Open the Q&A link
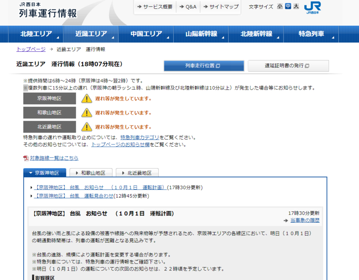359x280 pixels. (188, 7)
